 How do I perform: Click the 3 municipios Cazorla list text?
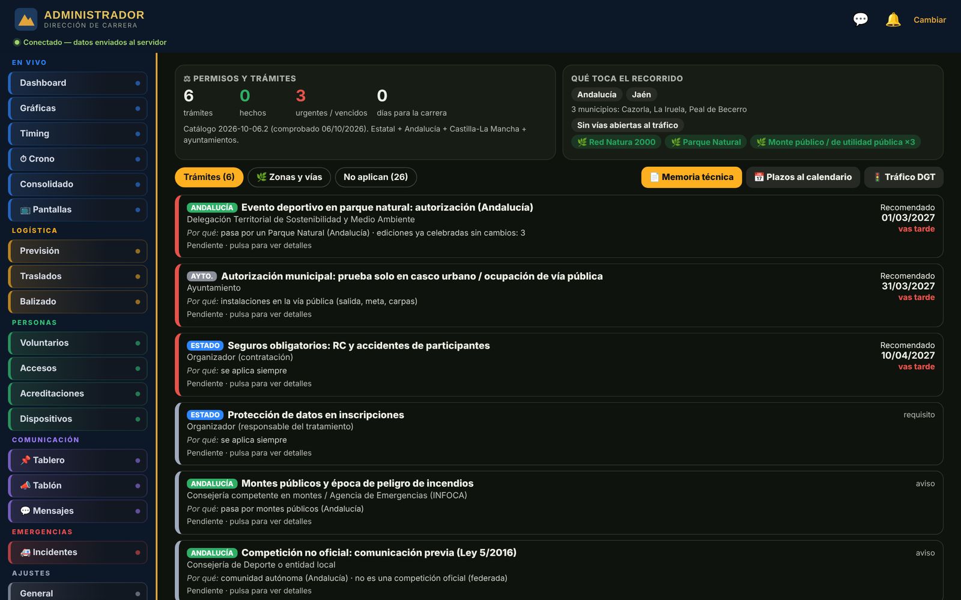point(659,109)
